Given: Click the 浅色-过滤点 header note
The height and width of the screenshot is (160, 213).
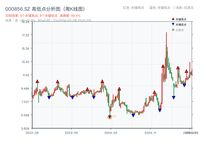Looking at the screenshot, I should coord(183,8).
